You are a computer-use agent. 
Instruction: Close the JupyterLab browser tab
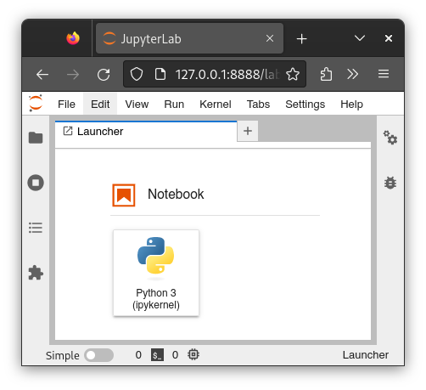point(270,38)
